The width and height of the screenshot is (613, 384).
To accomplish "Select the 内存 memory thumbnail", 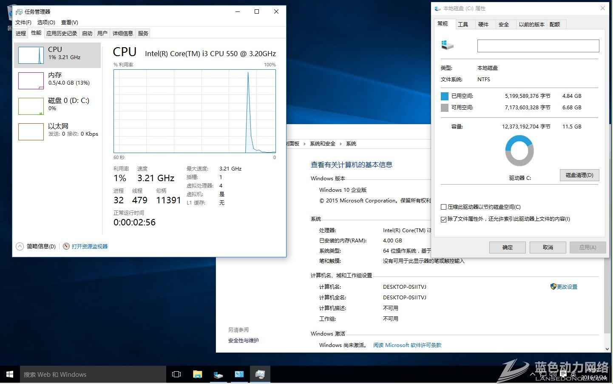I will 31,81.
